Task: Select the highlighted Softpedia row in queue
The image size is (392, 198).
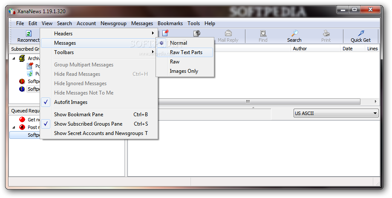Action: coord(25,135)
